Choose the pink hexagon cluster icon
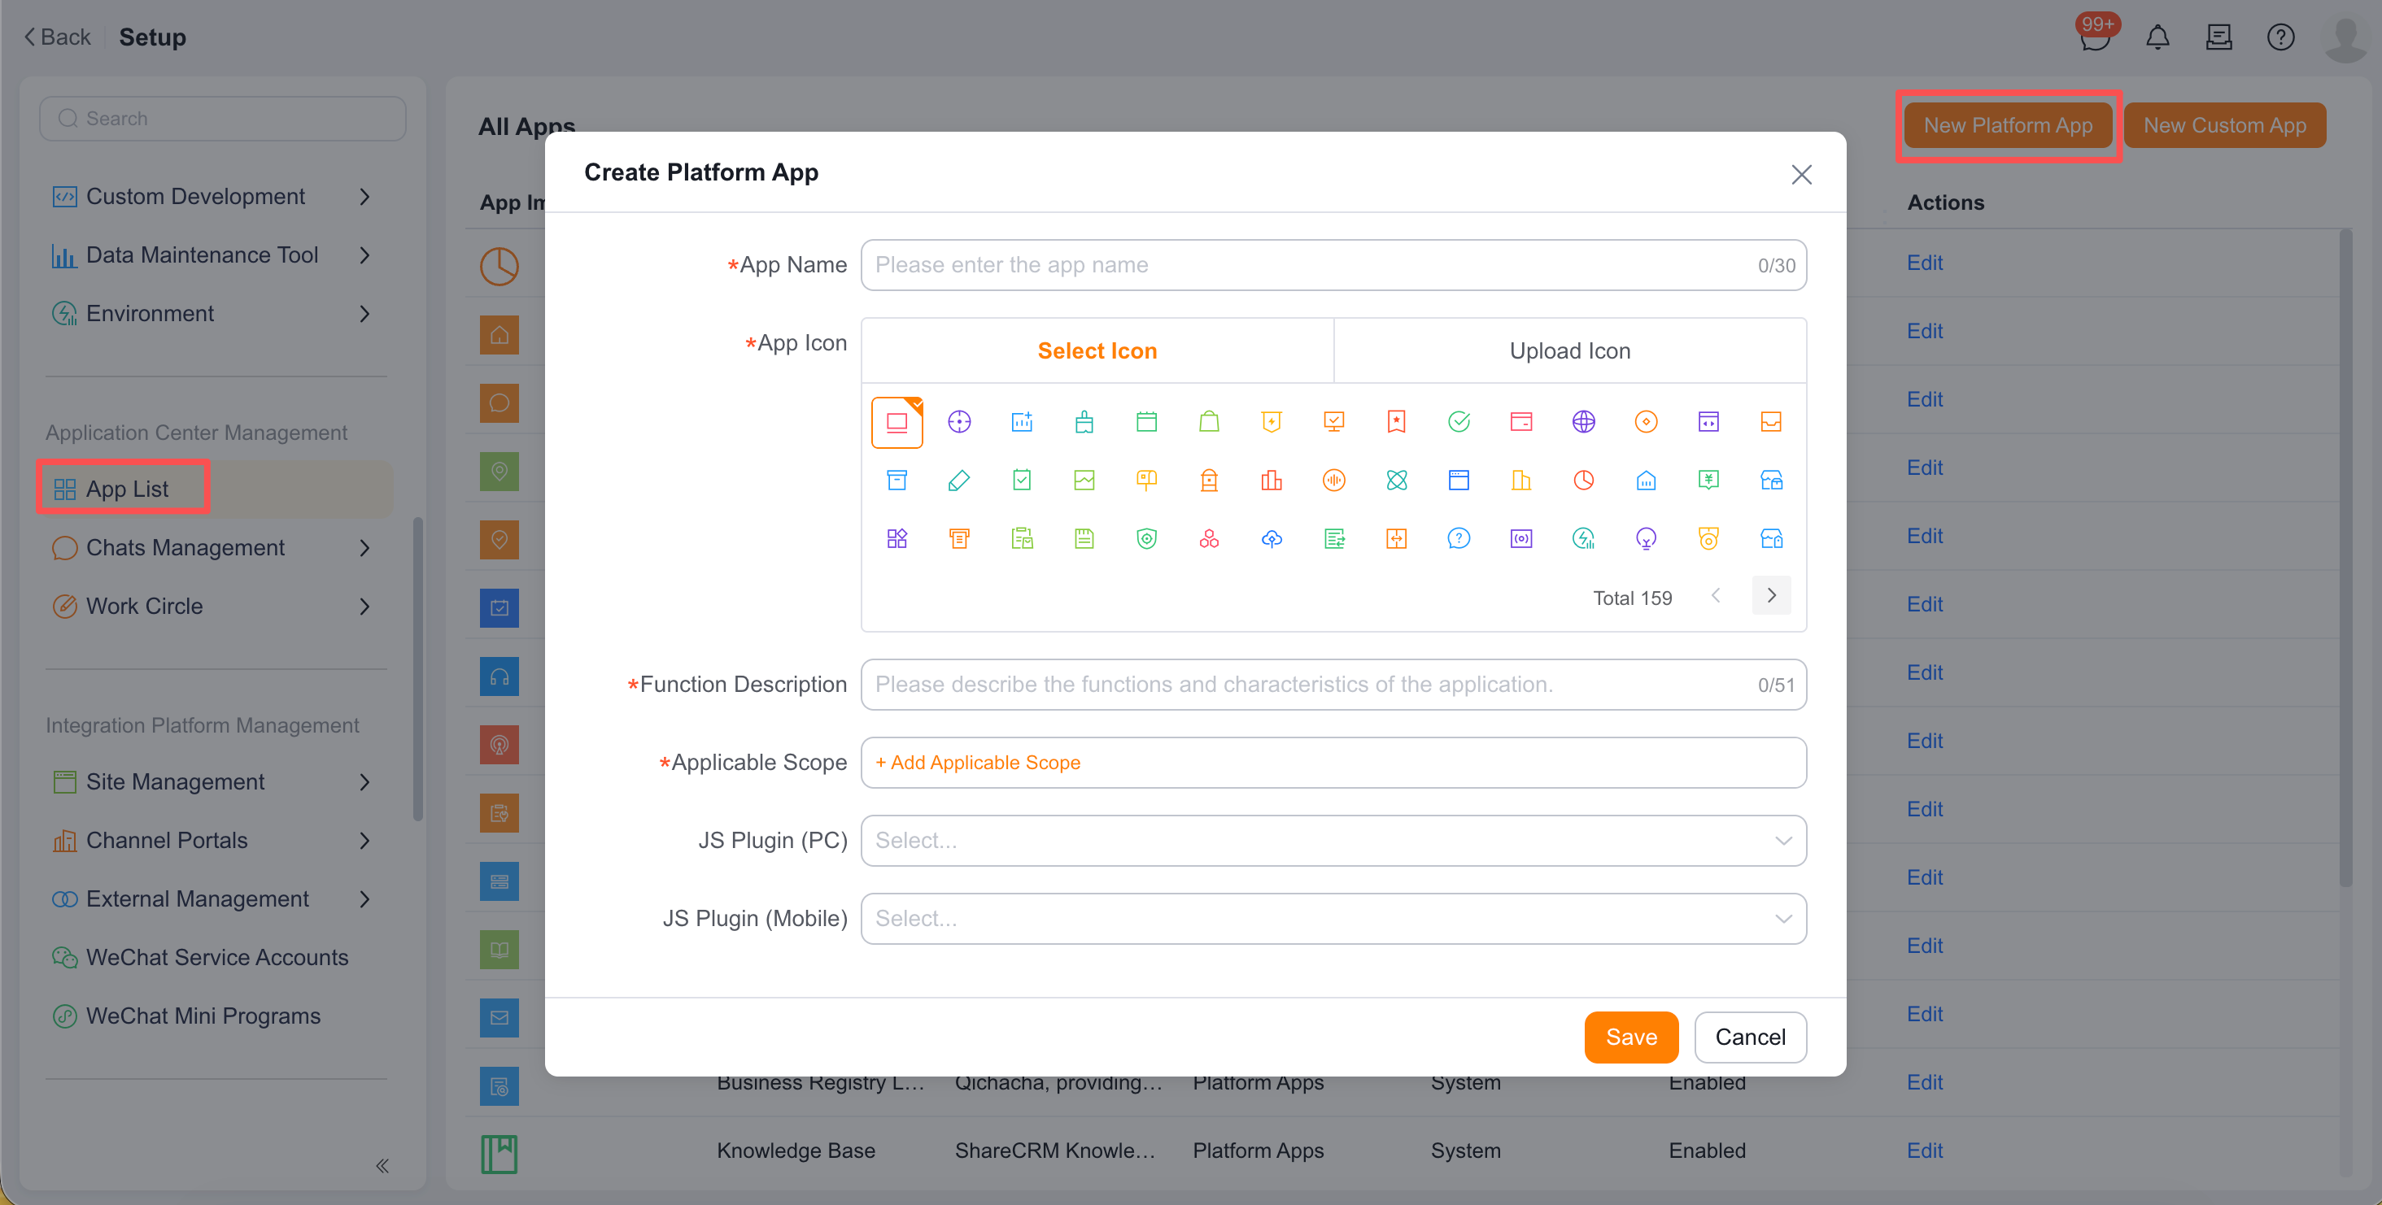The image size is (2382, 1205). click(x=1209, y=539)
